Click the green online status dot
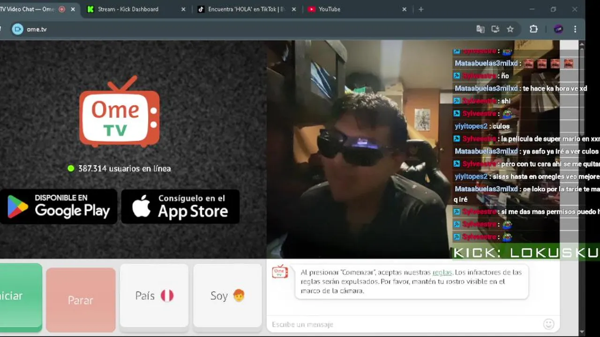600x337 pixels. pyautogui.click(x=71, y=168)
